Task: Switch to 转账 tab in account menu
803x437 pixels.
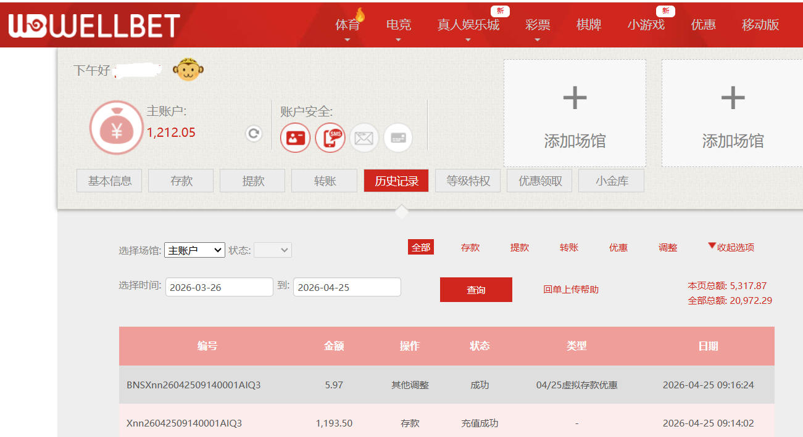Action: click(325, 181)
